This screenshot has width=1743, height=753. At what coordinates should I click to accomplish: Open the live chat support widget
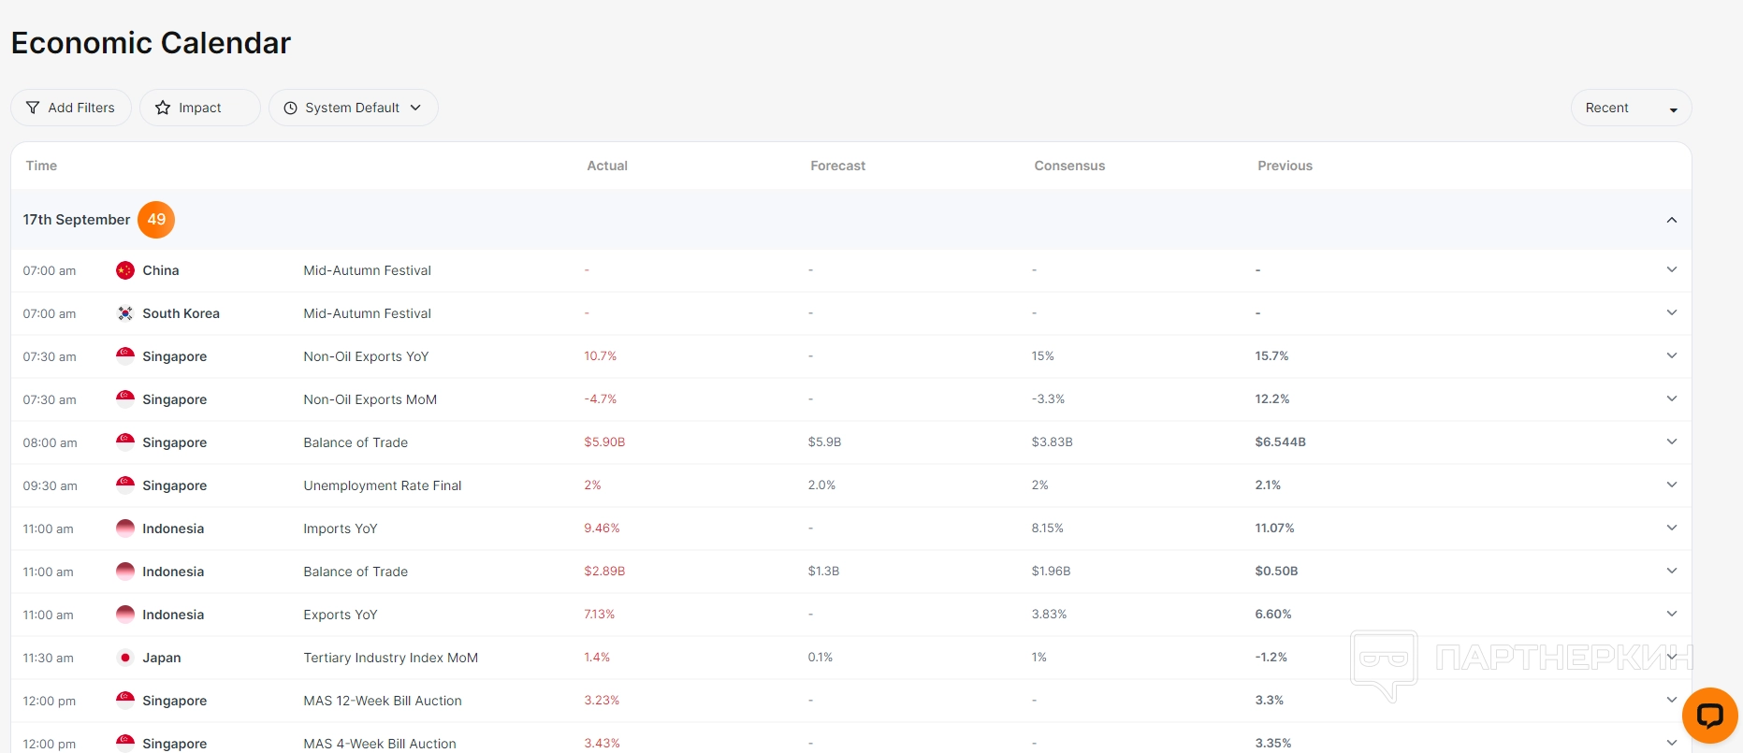click(x=1709, y=716)
